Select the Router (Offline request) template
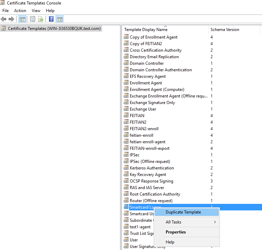The height and width of the screenshot is (250, 262). tap(151, 201)
